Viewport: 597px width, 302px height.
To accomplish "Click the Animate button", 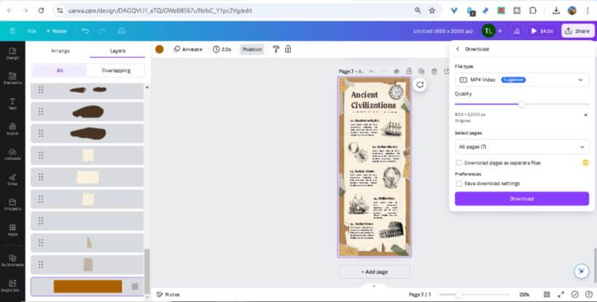I will 188,49.
